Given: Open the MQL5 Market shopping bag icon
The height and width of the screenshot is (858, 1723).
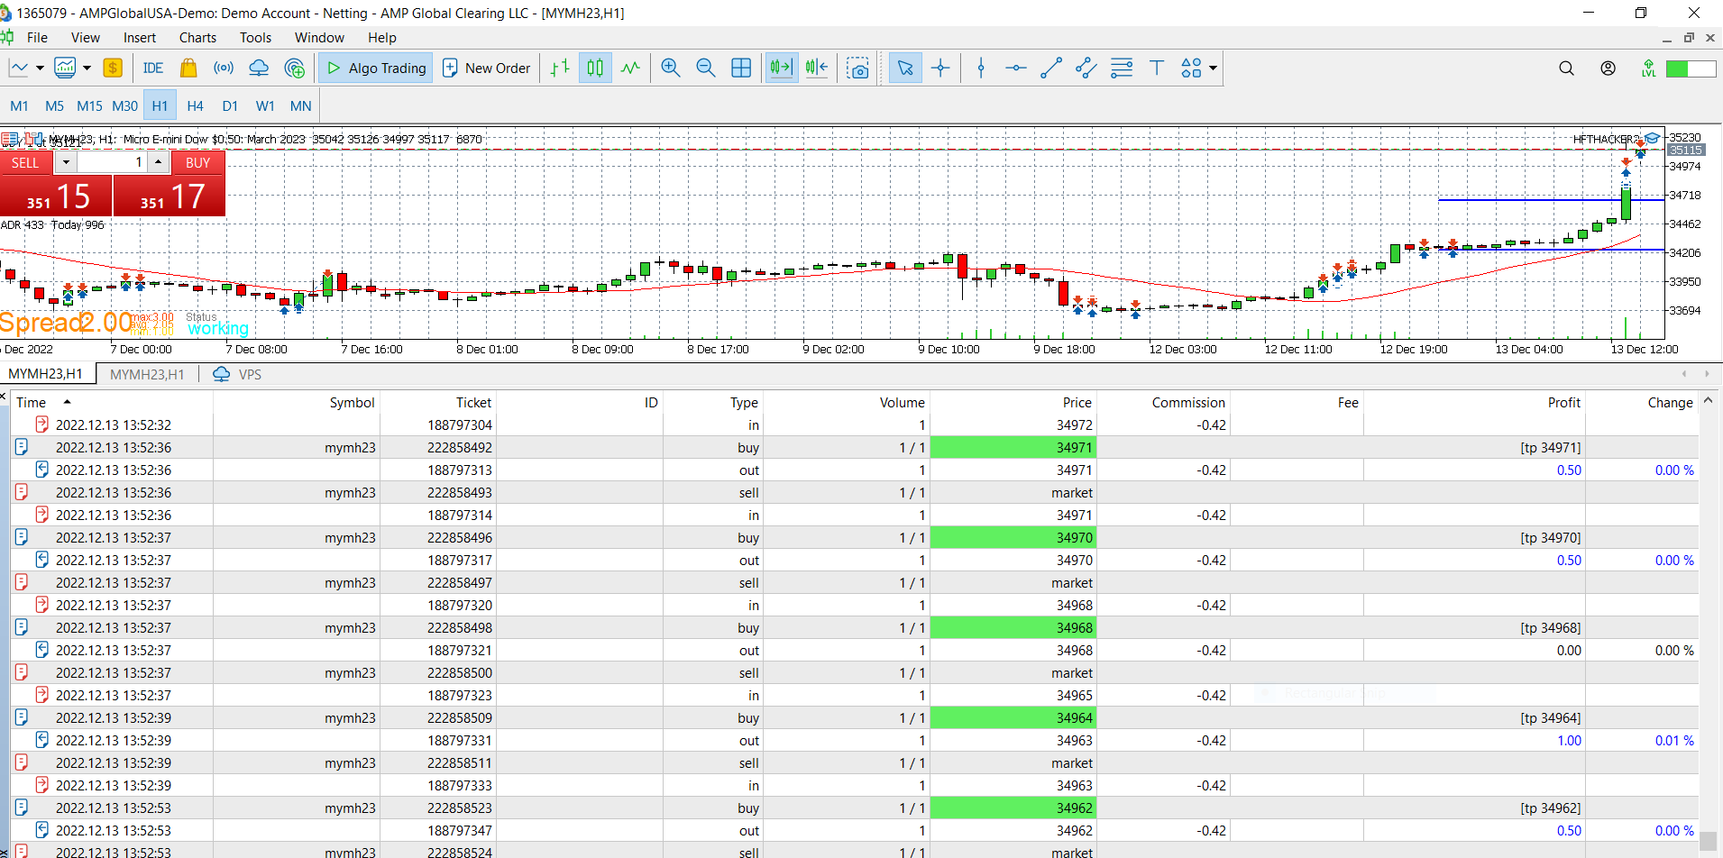Looking at the screenshot, I should coord(188,68).
